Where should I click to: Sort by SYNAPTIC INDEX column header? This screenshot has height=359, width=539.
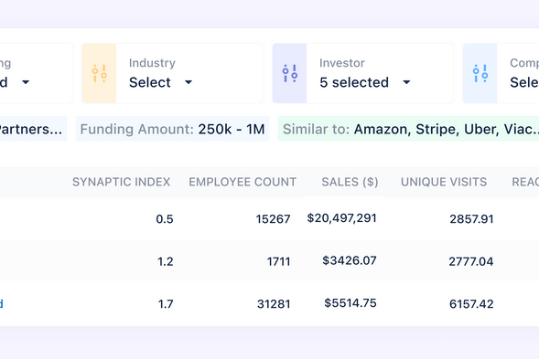[x=121, y=182]
